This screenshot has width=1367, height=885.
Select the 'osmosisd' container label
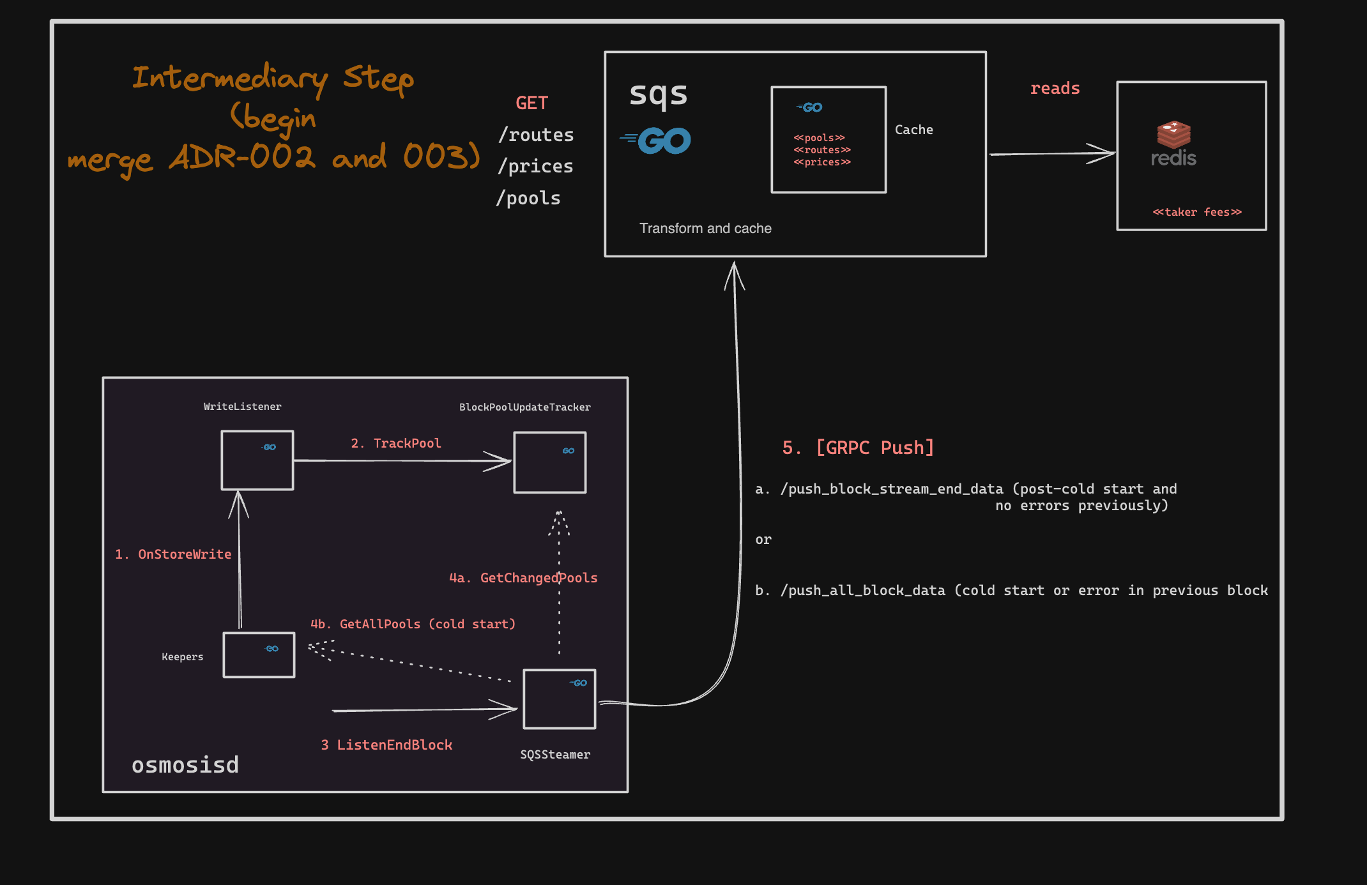pos(185,764)
